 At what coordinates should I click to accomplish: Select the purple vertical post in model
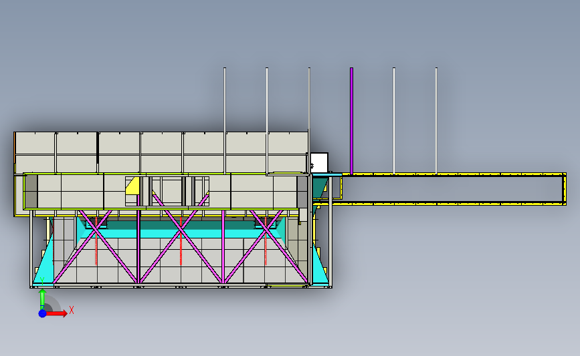(351, 121)
